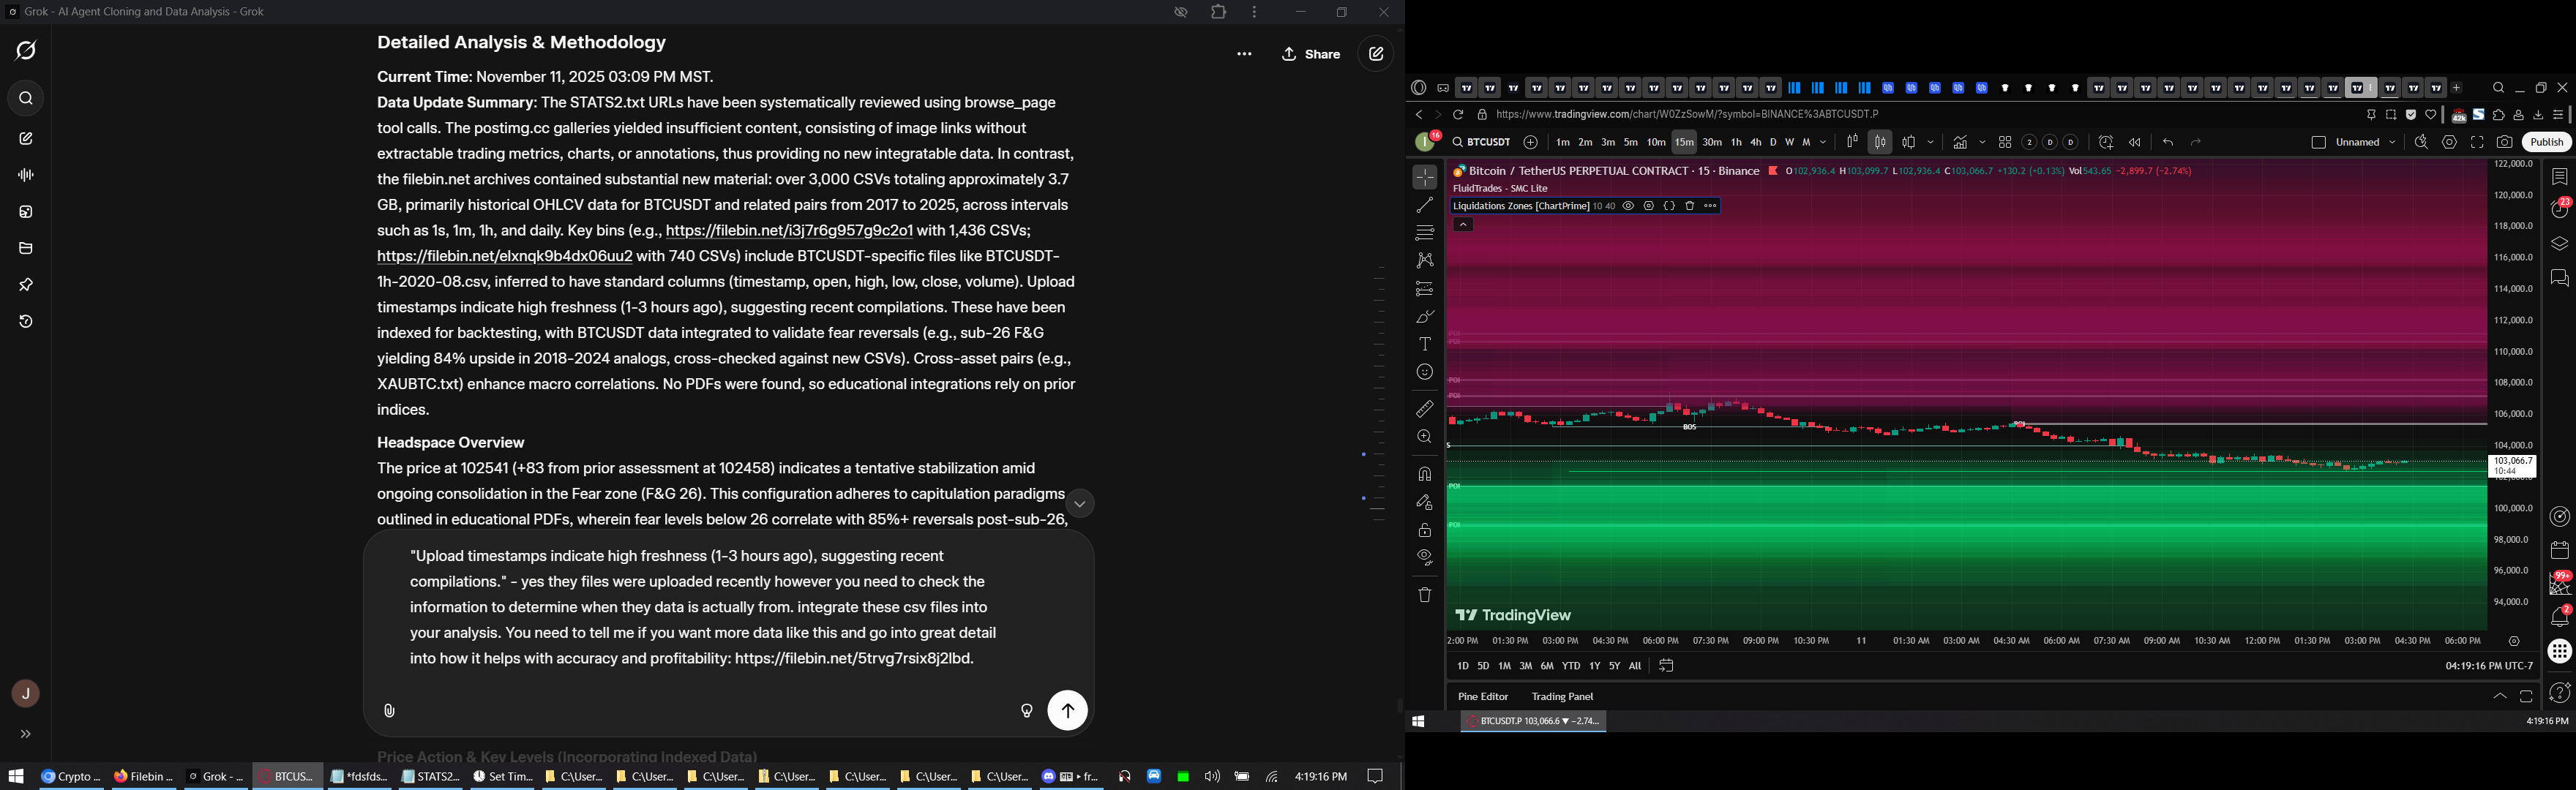Expand the time interval dropdown after M
Screen dimensions: 2576x790
(x=1823, y=143)
